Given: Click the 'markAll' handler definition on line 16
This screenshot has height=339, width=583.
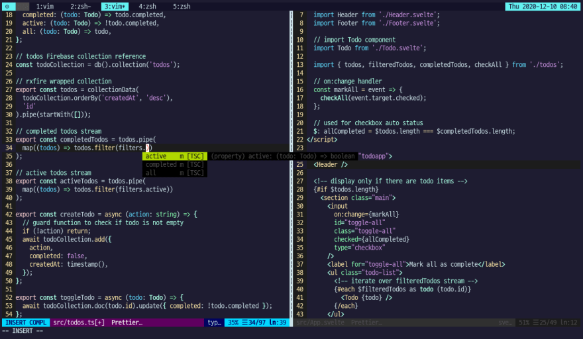Looking at the screenshot, I should pos(345,89).
